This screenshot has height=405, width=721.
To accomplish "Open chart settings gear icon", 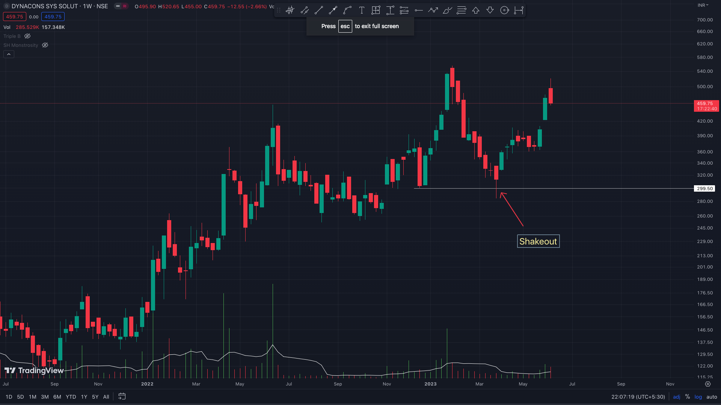I will [708, 384].
